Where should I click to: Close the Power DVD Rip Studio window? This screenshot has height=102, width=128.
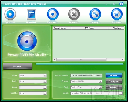click(114, 4)
